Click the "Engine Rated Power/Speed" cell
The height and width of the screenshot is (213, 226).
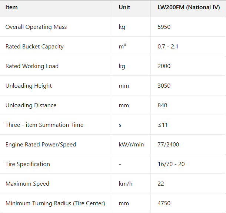point(41,145)
